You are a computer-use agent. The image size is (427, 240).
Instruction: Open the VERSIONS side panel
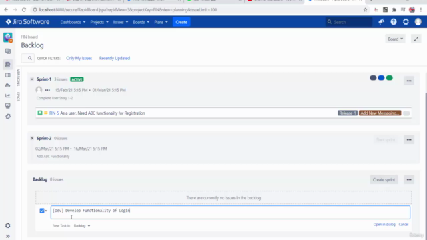(18, 77)
